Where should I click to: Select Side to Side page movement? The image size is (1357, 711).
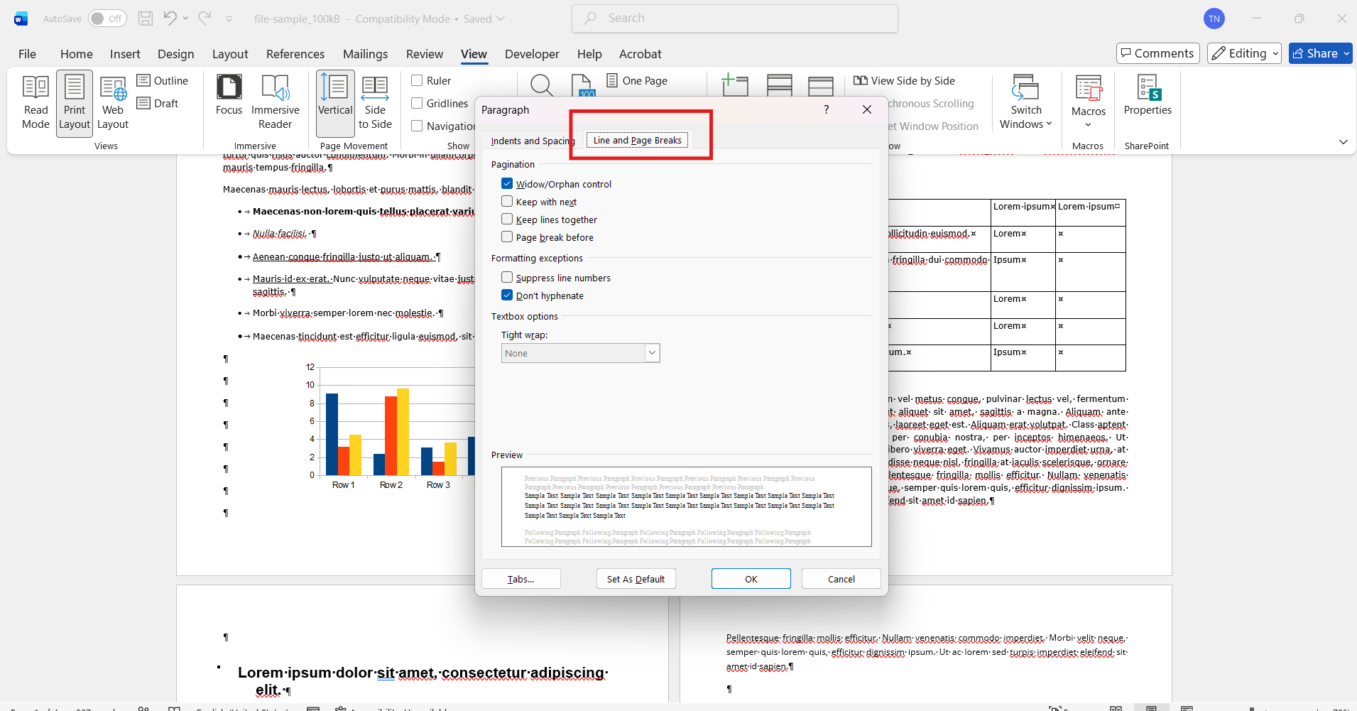click(375, 103)
